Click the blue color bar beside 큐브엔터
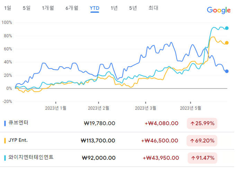The height and width of the screenshot is (171, 242). (x=5, y=123)
